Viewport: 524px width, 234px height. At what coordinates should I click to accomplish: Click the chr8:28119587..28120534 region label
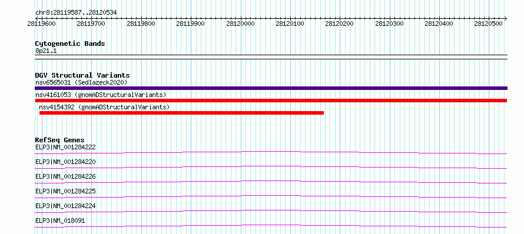point(76,13)
